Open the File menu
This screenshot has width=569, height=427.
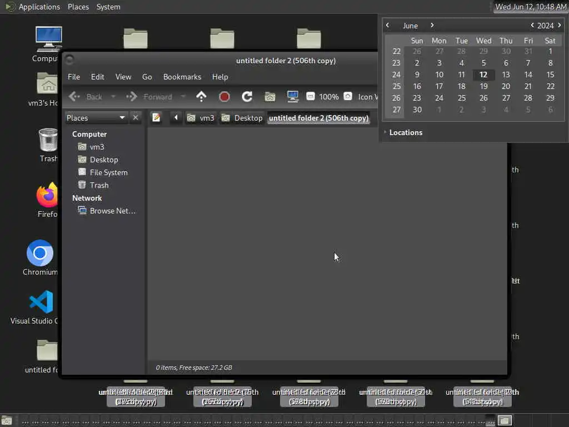pos(74,77)
